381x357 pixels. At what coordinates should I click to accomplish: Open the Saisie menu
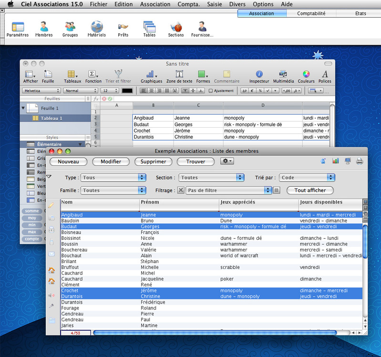pos(214,4)
